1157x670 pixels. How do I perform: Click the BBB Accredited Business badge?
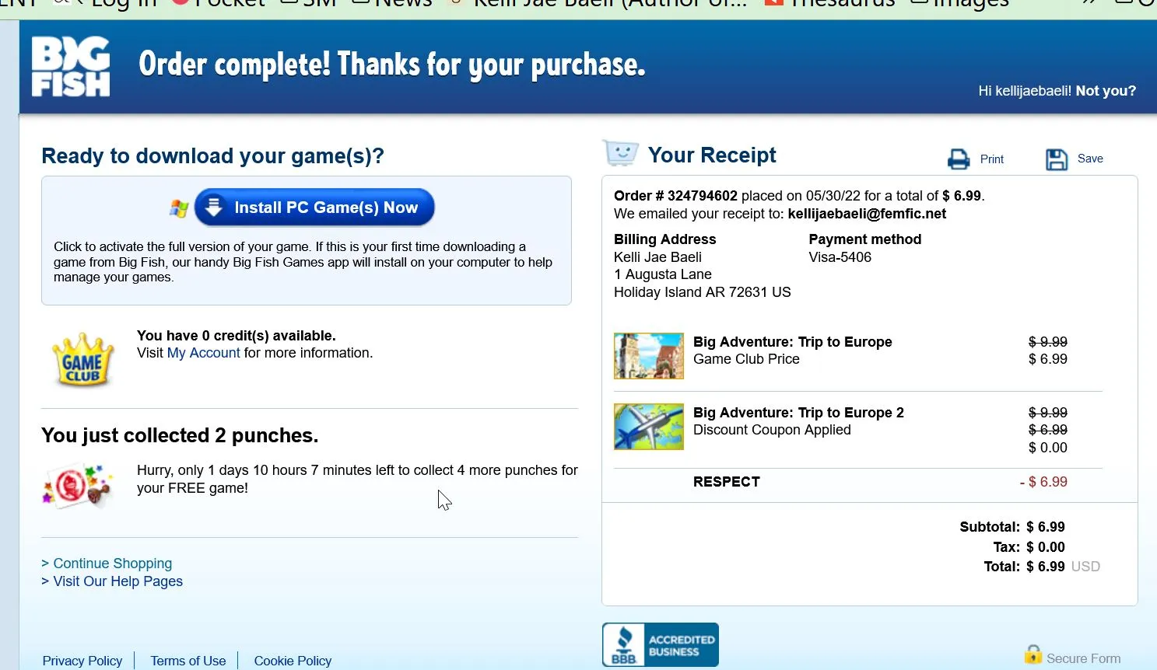point(660,644)
